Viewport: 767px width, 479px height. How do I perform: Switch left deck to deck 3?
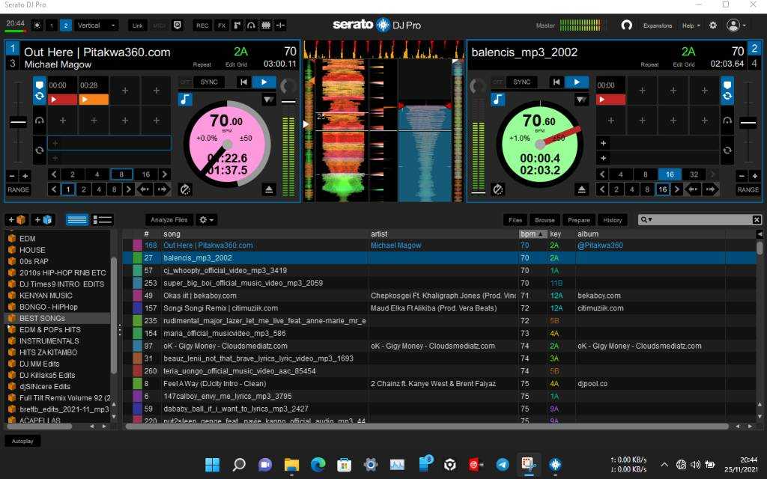point(12,64)
